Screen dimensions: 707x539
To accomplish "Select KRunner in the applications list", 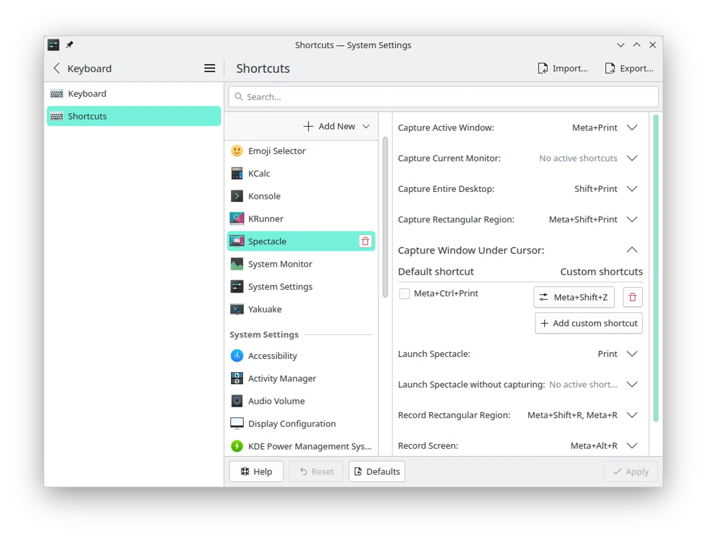I will click(x=301, y=219).
